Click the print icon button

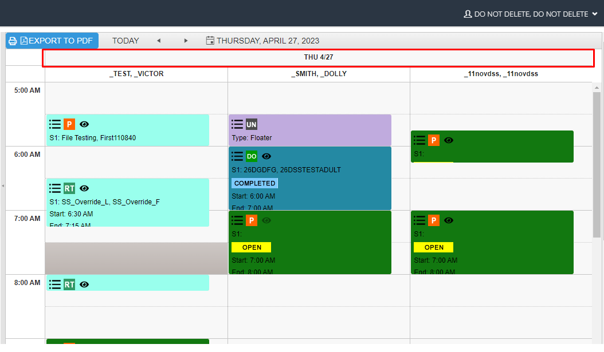[x=13, y=41]
